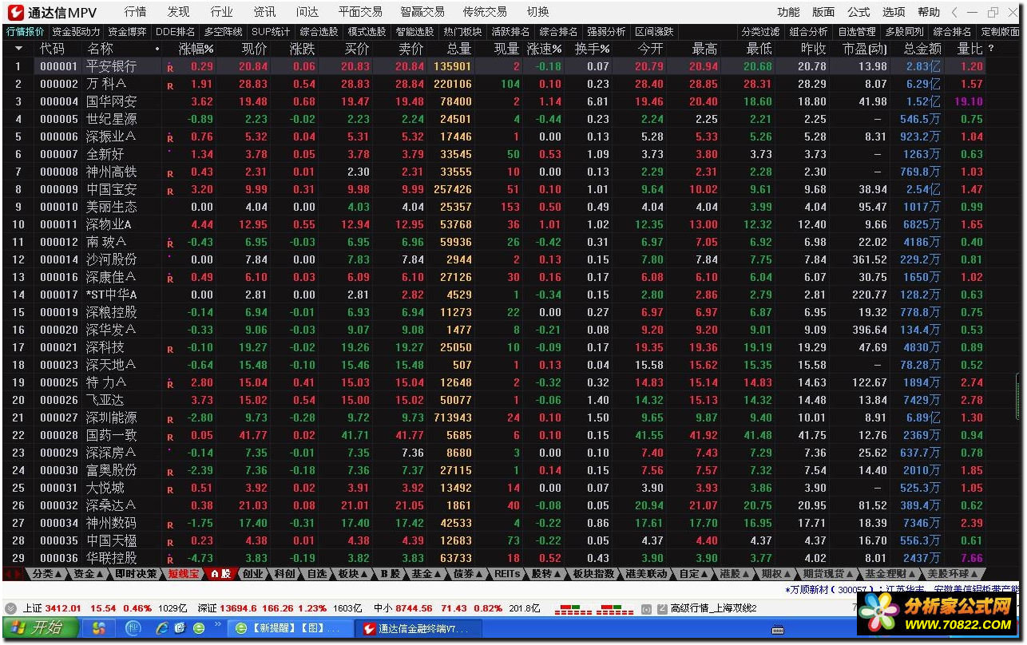Select the 平安银行 stock row
The width and height of the screenshot is (1027, 645).
coord(495,66)
